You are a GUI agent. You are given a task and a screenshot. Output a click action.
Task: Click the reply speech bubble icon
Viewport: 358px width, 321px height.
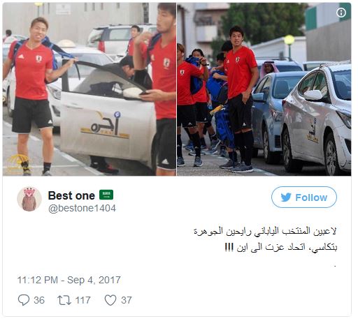pyautogui.click(x=24, y=300)
